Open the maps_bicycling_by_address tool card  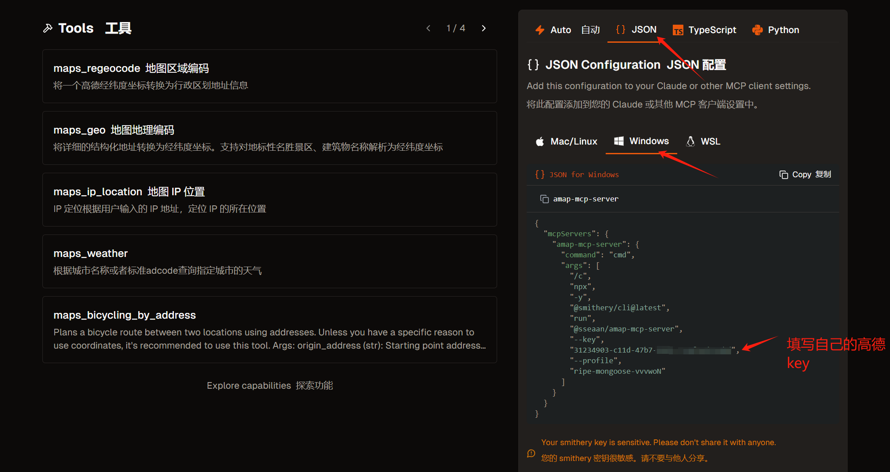270,330
